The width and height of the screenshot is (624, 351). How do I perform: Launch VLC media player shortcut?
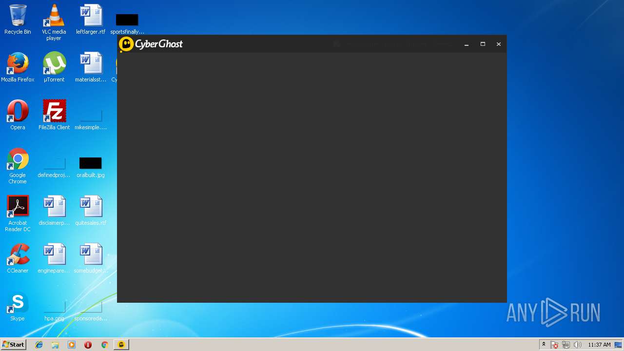(x=54, y=22)
